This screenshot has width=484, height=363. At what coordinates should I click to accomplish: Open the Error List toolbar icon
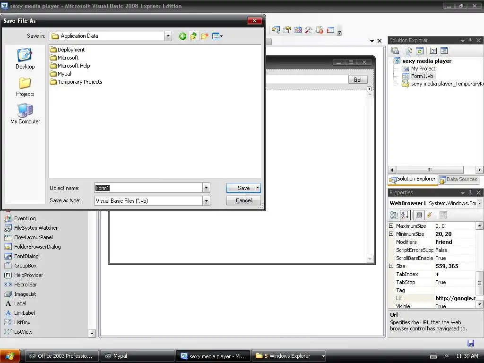(x=320, y=30)
